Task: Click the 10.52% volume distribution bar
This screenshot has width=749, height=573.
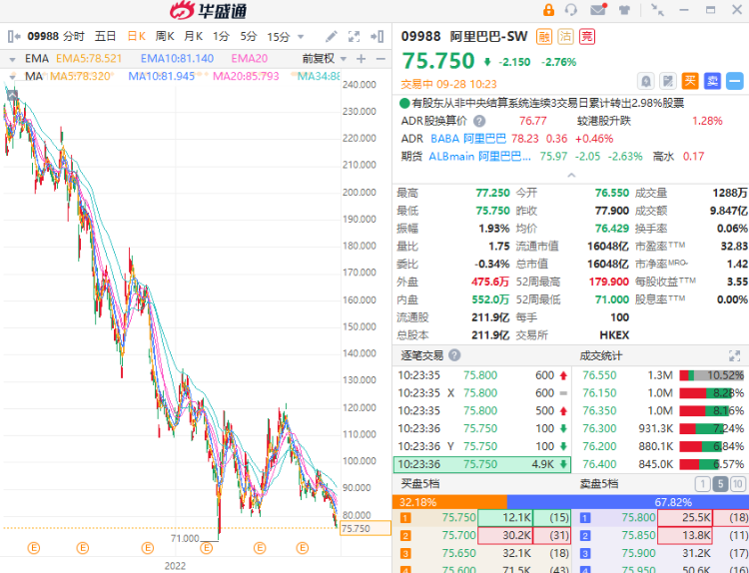Action: tap(712, 375)
